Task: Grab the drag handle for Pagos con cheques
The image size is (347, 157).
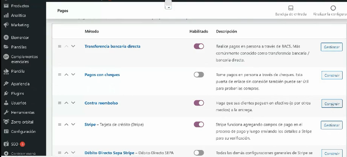Action: pyautogui.click(x=60, y=74)
